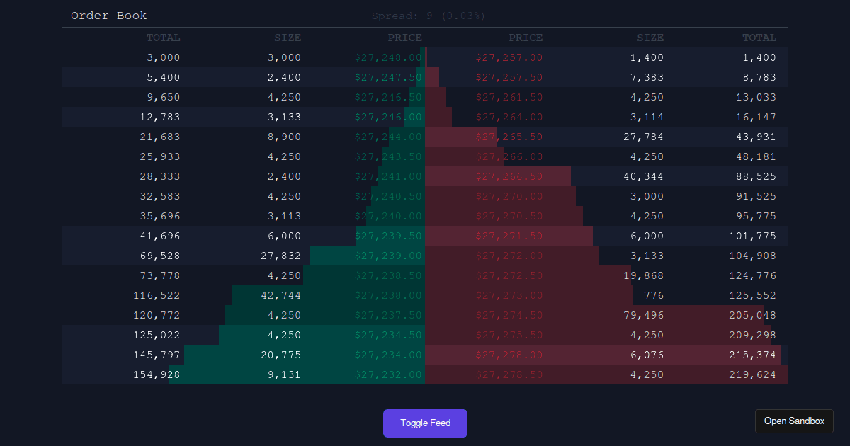Select bid price $27,238.50

click(x=388, y=275)
